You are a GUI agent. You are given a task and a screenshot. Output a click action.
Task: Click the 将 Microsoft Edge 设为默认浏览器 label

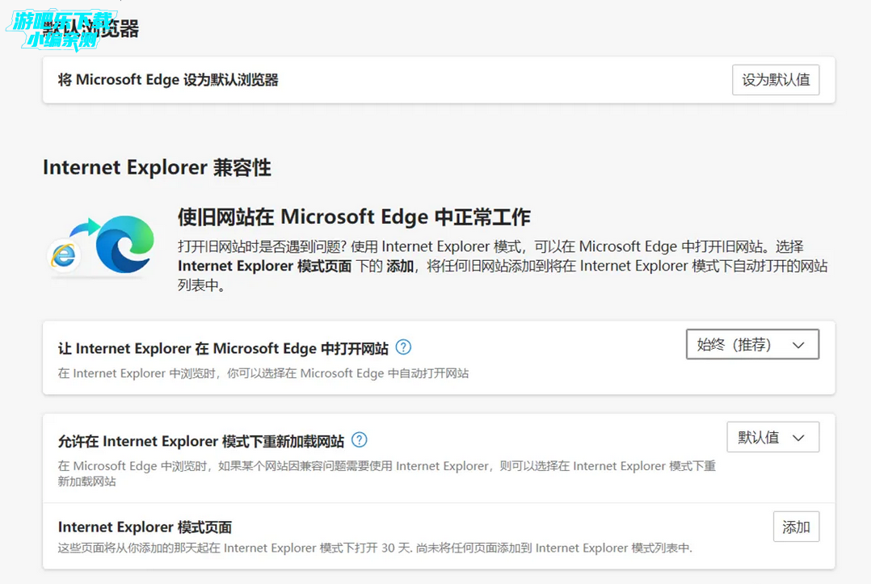tap(168, 80)
